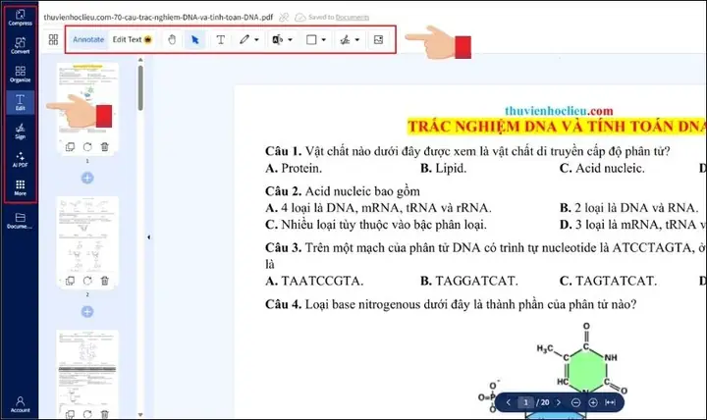
Task: Open the Documents link beside Saved to
Action: point(353,17)
